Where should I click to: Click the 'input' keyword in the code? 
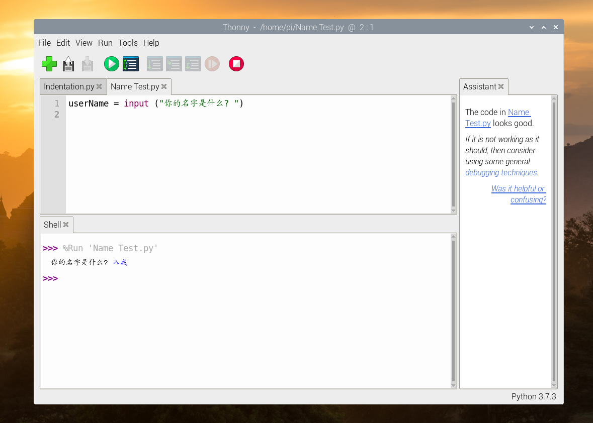click(x=136, y=103)
